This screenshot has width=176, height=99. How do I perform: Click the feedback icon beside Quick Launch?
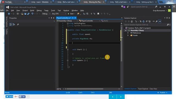click(x=128, y=7)
